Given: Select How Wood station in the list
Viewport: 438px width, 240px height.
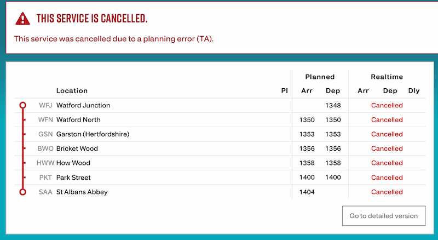Looking at the screenshot, I should [73, 163].
